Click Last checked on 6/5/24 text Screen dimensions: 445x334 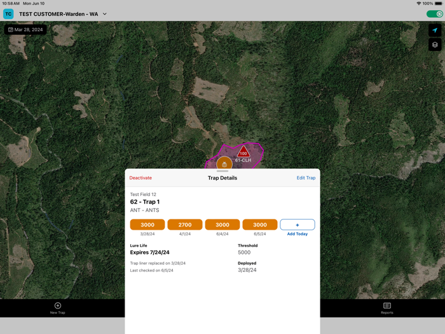[151, 270]
